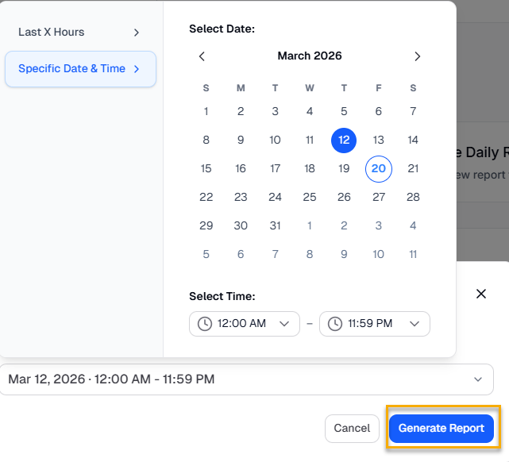Select Last X Hours option

[79, 33]
